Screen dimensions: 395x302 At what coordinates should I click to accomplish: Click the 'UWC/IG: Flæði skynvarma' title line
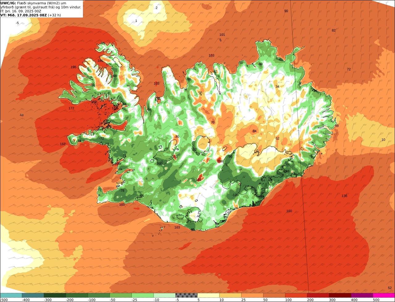pos(37,3)
